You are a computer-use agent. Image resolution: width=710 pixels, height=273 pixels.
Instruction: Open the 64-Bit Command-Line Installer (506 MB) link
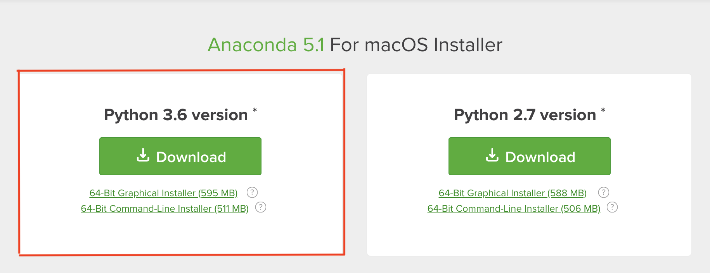point(514,209)
